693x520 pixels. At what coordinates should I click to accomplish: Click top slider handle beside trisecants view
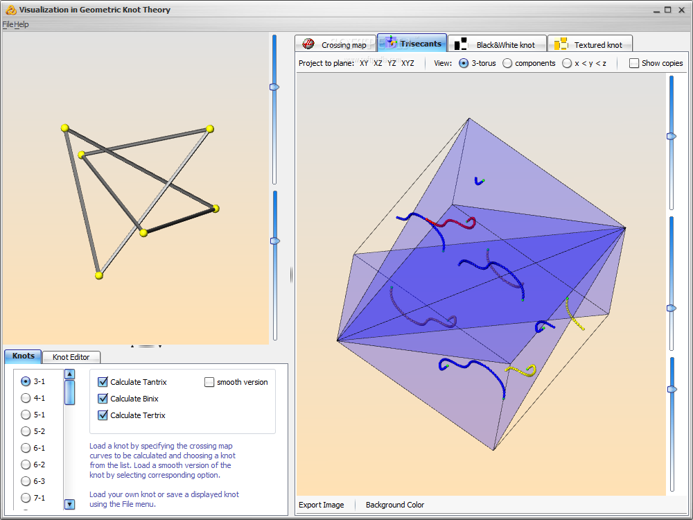coord(672,136)
